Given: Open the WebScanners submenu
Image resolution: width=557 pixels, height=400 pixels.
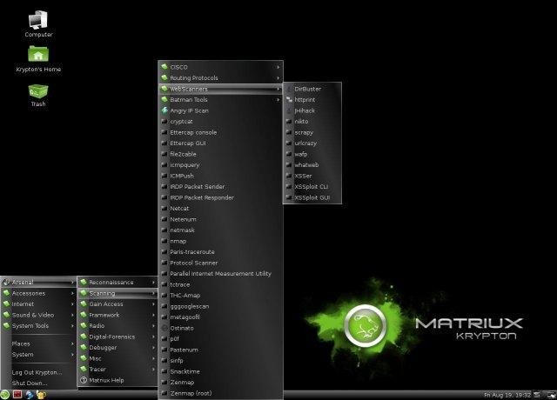Looking at the screenshot, I should [x=220, y=89].
